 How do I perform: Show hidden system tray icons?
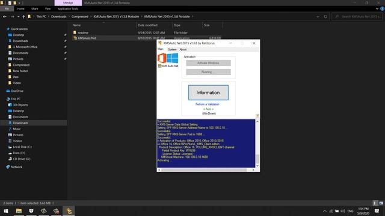325,211
